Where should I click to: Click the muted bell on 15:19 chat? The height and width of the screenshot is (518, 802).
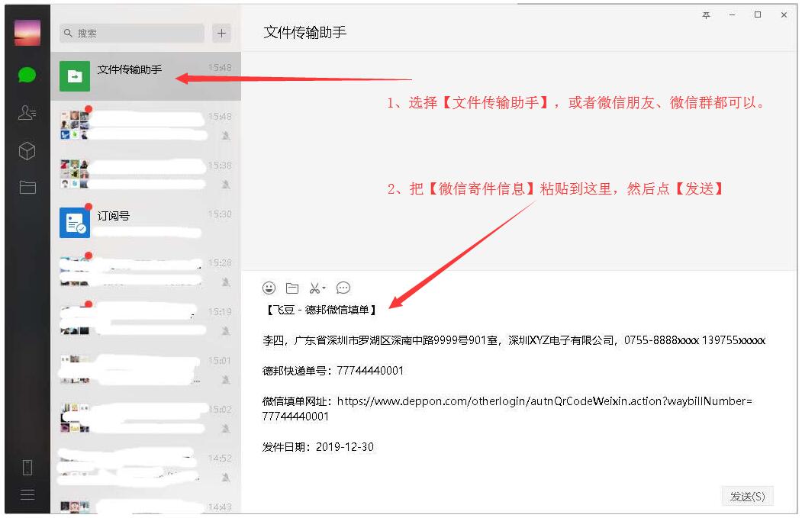226,331
